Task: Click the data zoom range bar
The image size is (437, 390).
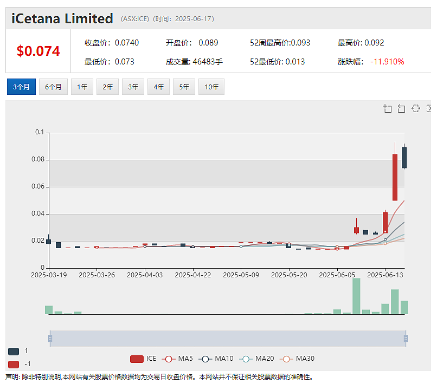Action: [x=228, y=339]
